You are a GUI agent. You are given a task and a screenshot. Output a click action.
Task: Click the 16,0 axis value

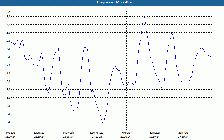click(x=8, y=33)
